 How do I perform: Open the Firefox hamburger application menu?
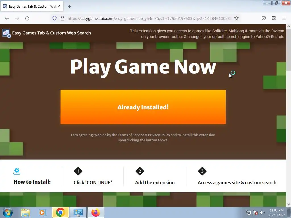[284, 18]
